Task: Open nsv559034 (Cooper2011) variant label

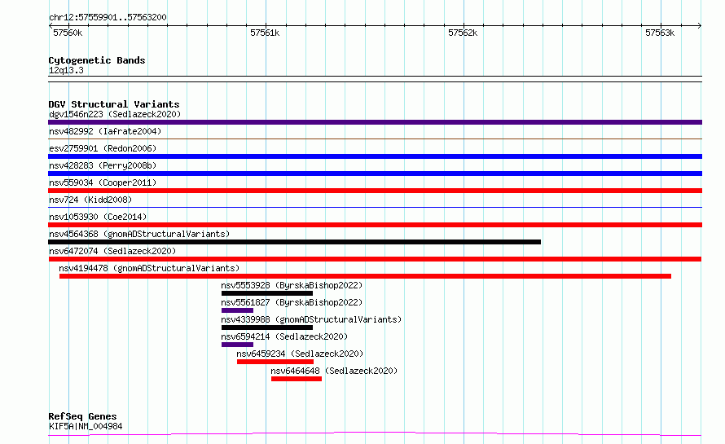Action: click(103, 182)
